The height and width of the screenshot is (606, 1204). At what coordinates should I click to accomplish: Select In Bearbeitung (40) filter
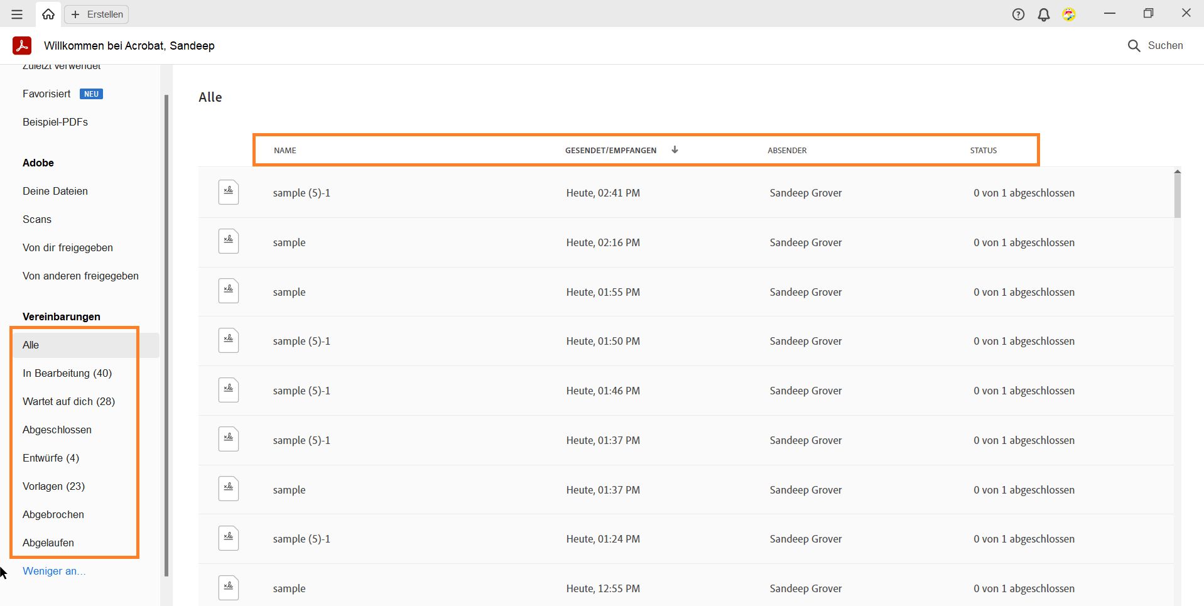coord(67,373)
